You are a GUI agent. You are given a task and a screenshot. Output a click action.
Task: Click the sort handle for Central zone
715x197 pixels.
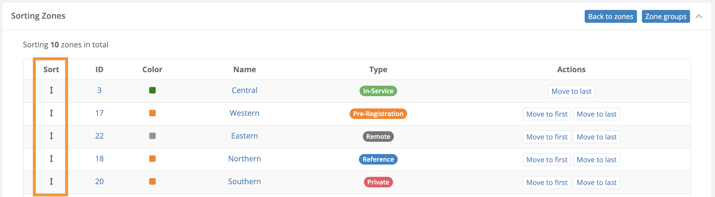coord(51,90)
